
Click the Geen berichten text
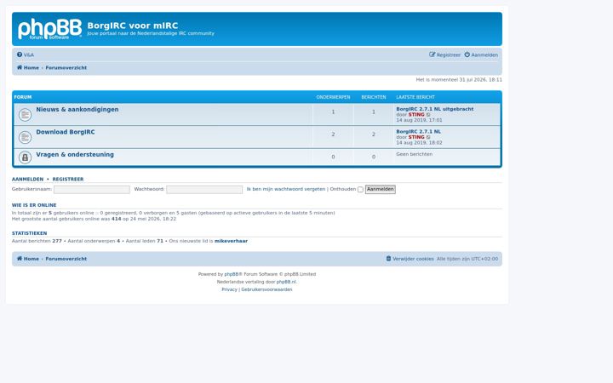415,154
